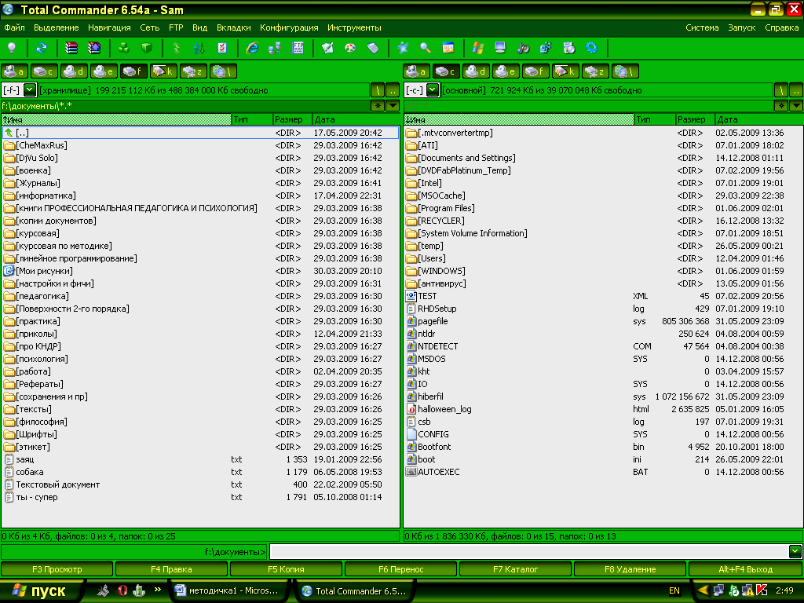This screenshot has width=804, height=603.
Task: Select the halloween_log file in right panel
Action: [x=603, y=409]
